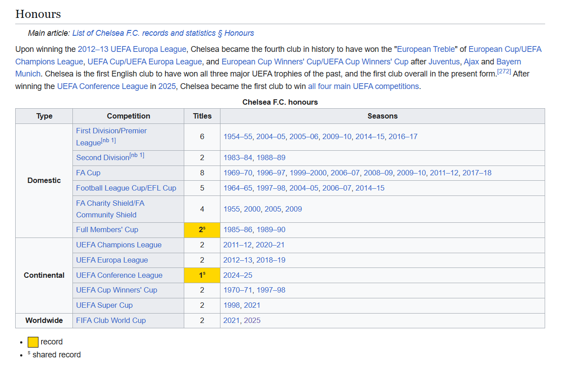Open UEFA Europa League link in the table
The width and height of the screenshot is (567, 365).
coord(112,260)
